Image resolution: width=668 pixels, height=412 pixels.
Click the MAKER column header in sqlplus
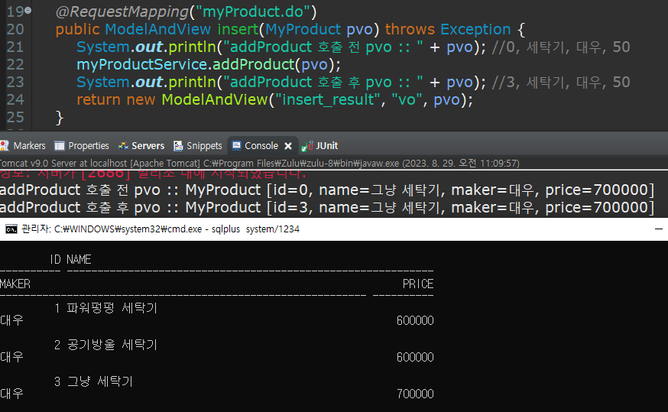point(15,284)
